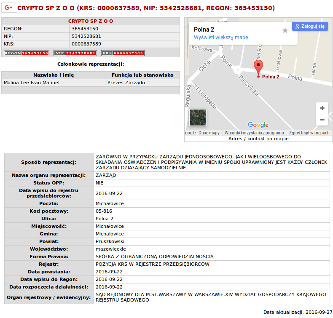333x318 pixels.
Task: Click Molina Lee Ivan Manuel name
Action: click(x=32, y=83)
